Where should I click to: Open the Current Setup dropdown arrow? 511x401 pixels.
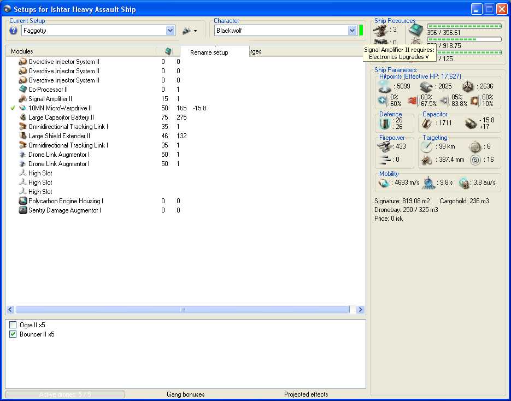click(x=170, y=31)
